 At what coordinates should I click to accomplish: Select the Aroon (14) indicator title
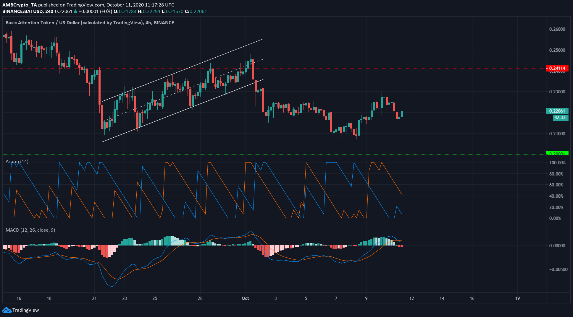tap(17, 162)
